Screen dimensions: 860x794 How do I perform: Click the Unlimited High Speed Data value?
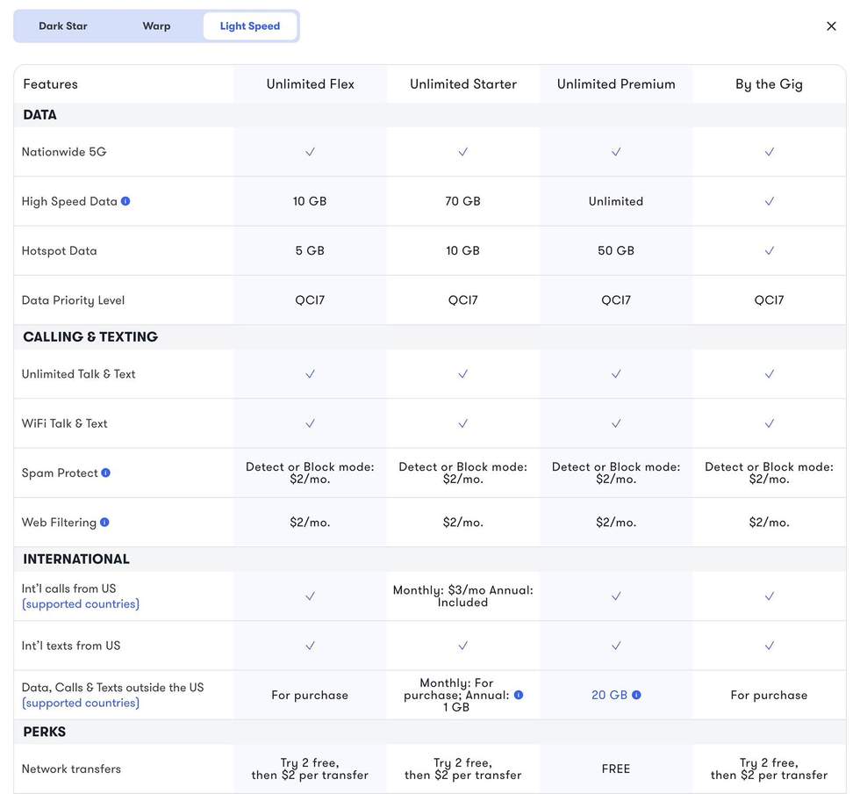click(x=616, y=201)
